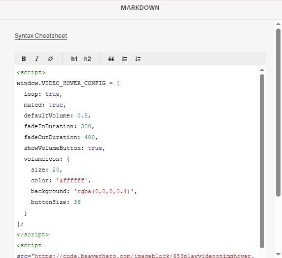
Task: Click the MARKDOWN panel title
Action: tap(140, 8)
